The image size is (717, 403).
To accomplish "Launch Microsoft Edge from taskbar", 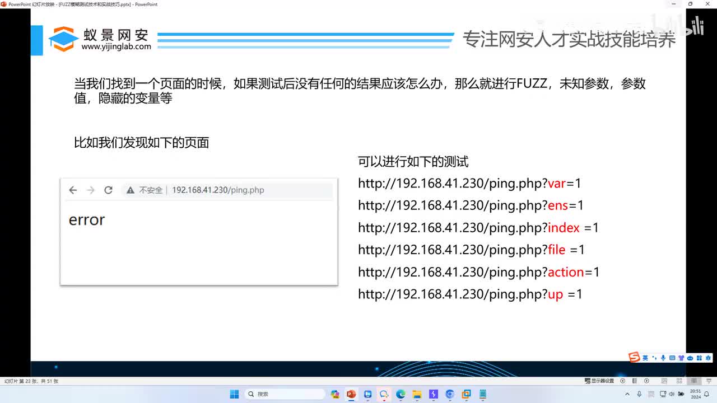I will [x=401, y=394].
